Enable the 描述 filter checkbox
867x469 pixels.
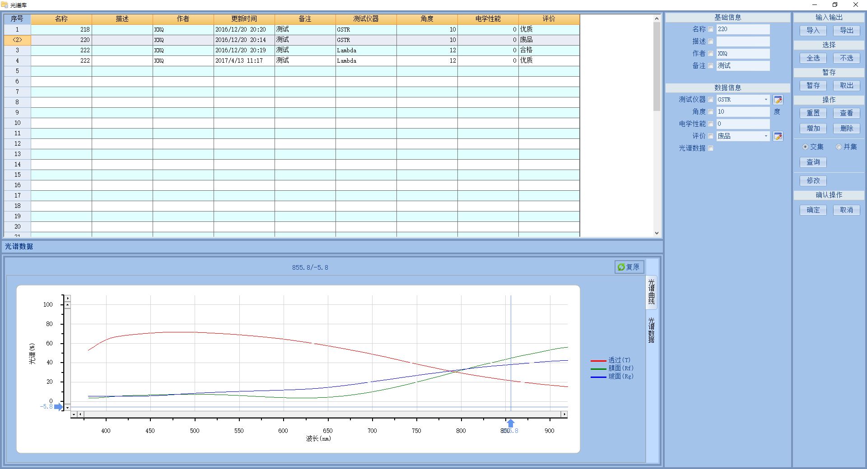tap(711, 41)
